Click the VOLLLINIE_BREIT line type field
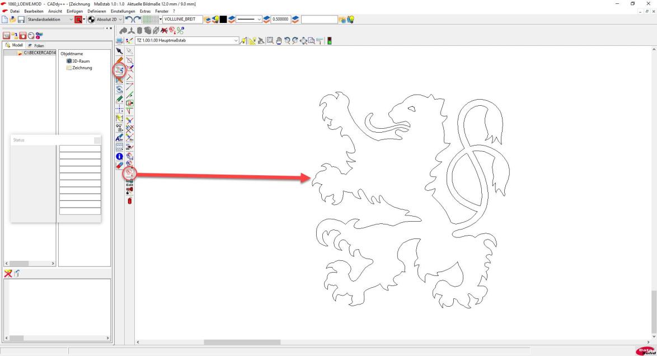The image size is (657, 356). [182, 19]
